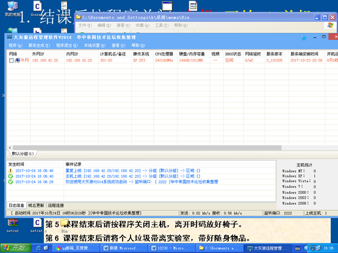Open 工具(T) menu in Explorer window
338x253 pixels.
point(162,26)
